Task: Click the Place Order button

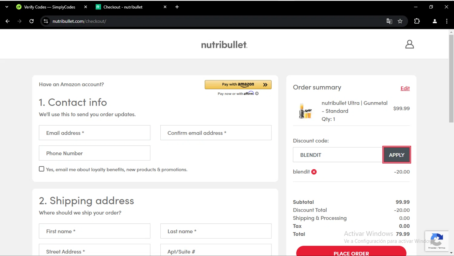Action: click(x=351, y=251)
